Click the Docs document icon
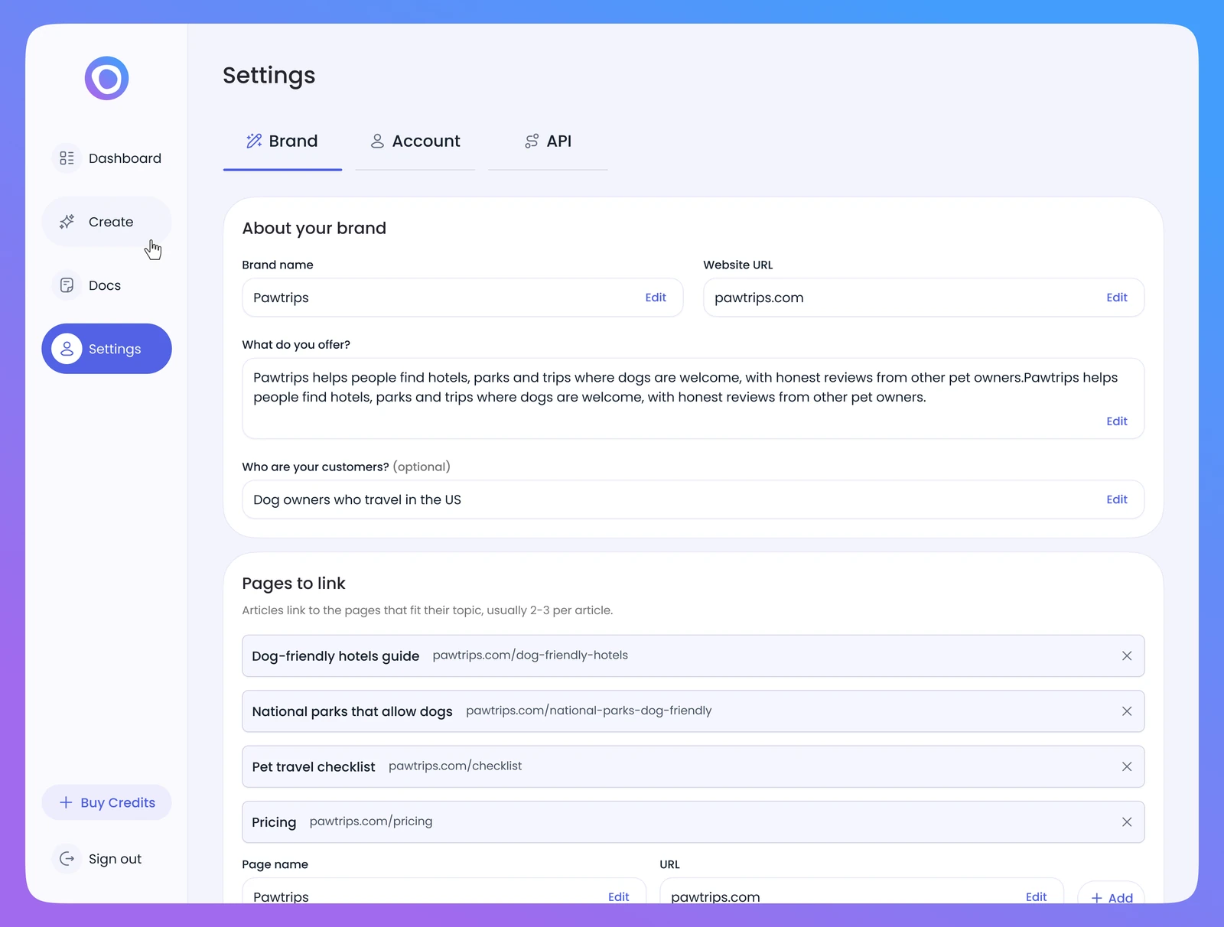Viewport: 1224px width, 927px height. [x=67, y=285]
